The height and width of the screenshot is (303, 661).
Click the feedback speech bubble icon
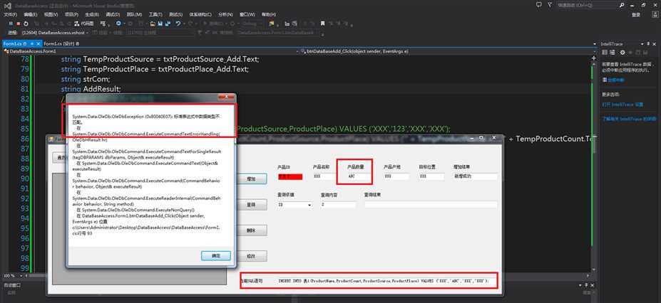(539, 5)
